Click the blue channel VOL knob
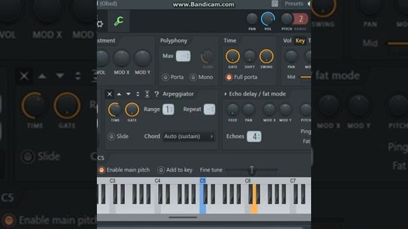Image resolution: width=408 pixels, height=229 pixels. [268, 19]
